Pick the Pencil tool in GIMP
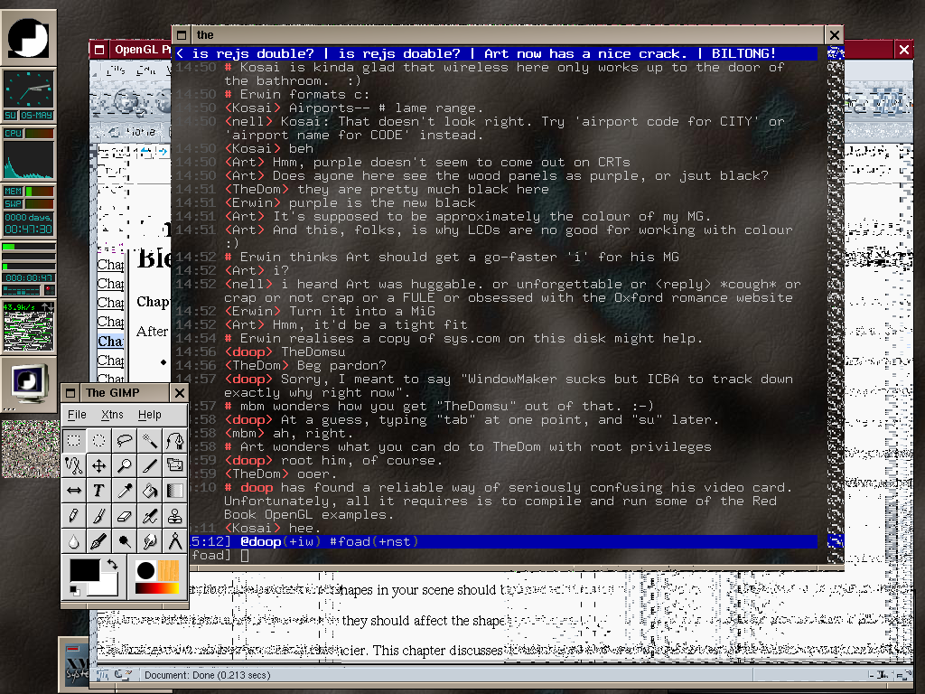This screenshot has width=925, height=694. 74,516
